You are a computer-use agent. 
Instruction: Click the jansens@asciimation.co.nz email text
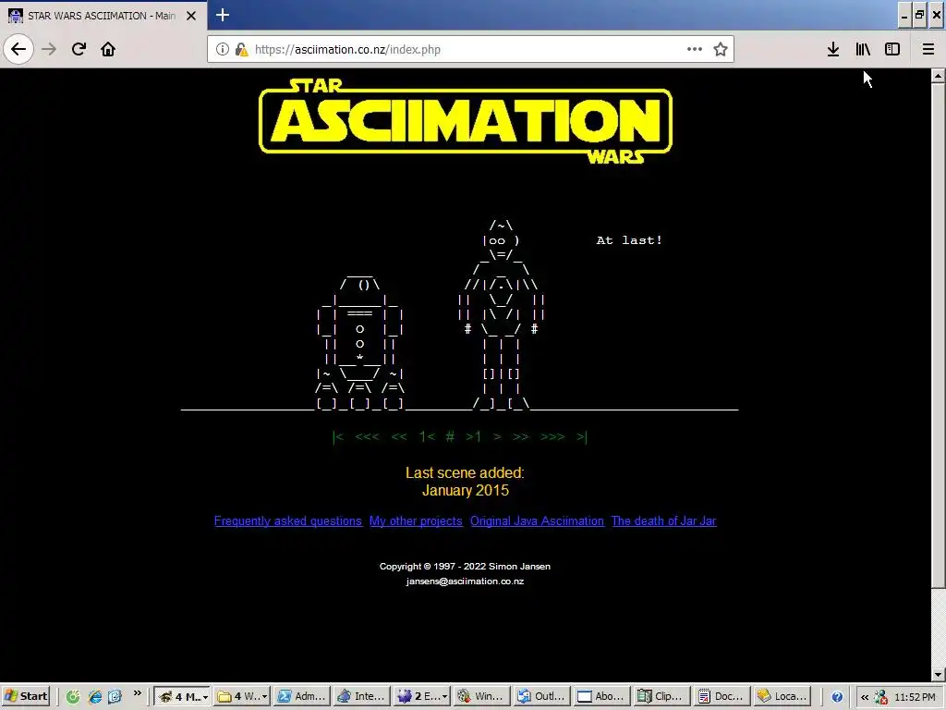click(465, 581)
